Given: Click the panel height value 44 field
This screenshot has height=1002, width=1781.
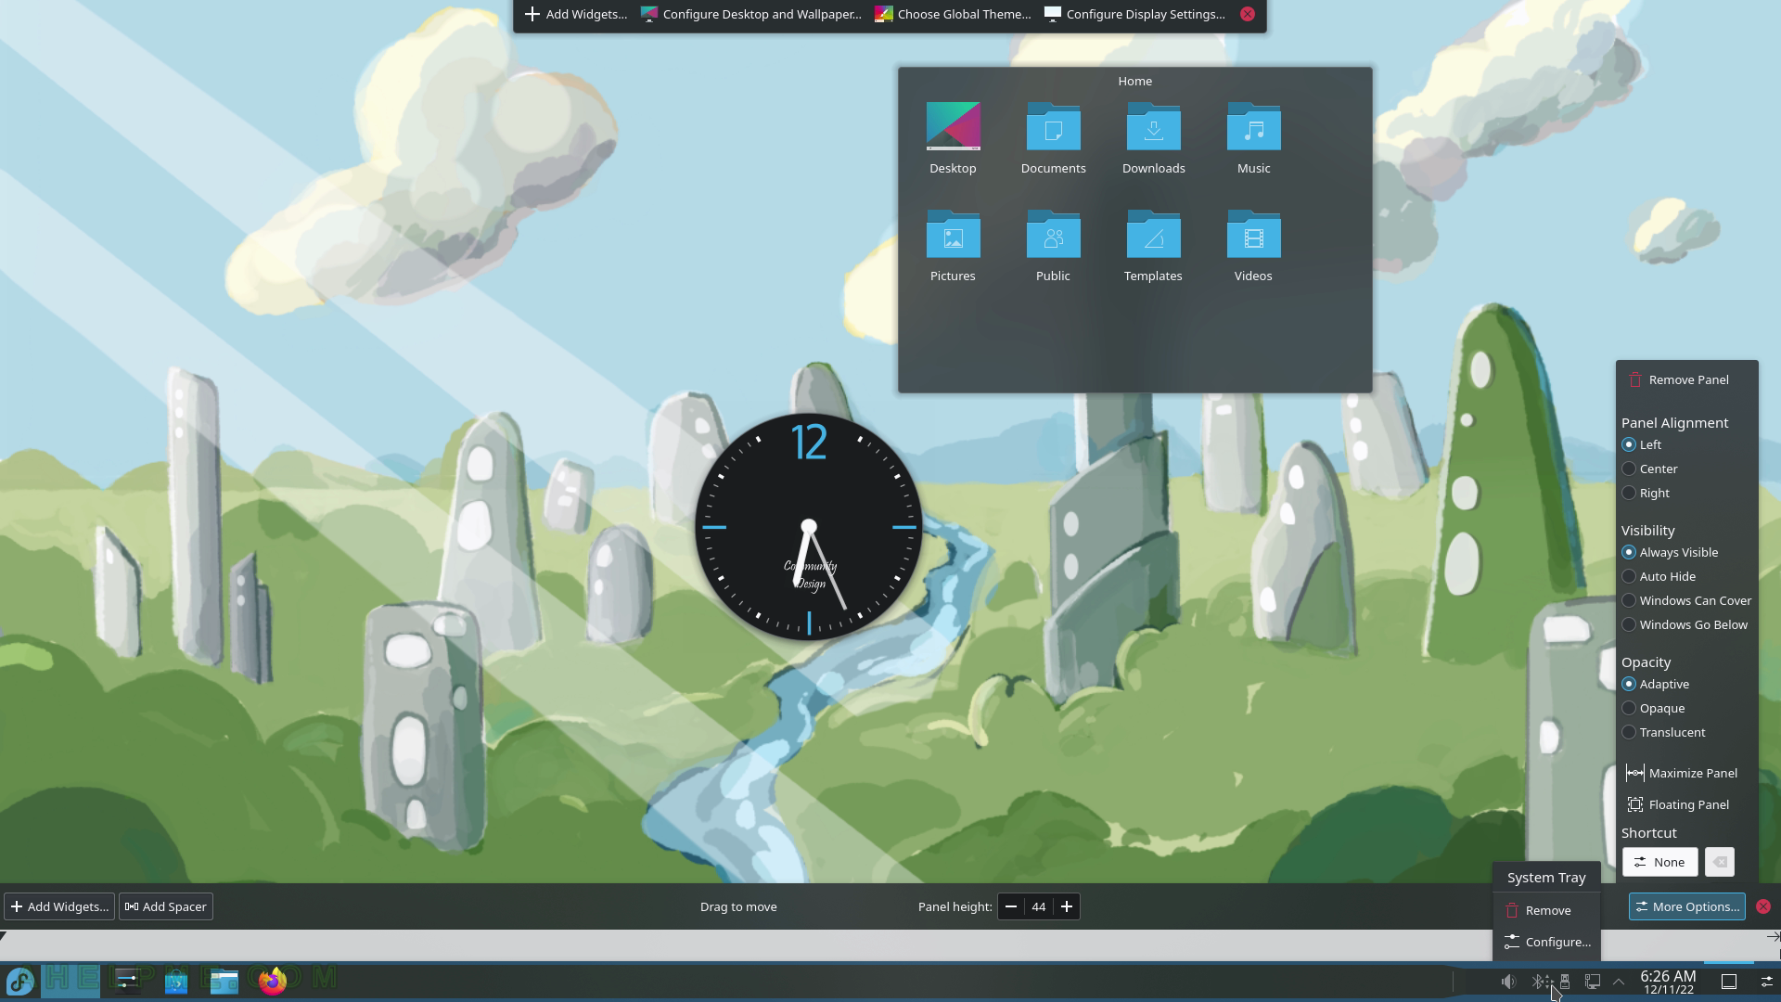Looking at the screenshot, I should (1039, 906).
